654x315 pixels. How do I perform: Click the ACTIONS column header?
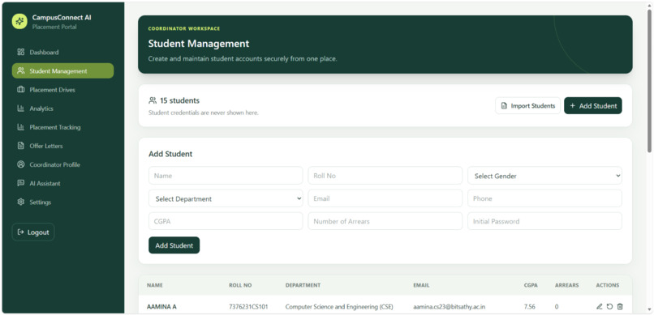click(x=608, y=286)
